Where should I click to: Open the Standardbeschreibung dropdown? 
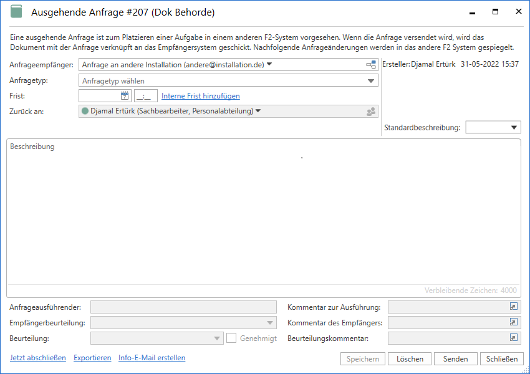point(493,127)
